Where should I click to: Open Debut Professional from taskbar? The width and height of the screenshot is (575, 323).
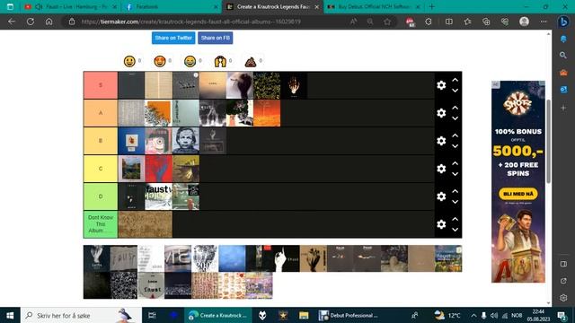point(348,315)
